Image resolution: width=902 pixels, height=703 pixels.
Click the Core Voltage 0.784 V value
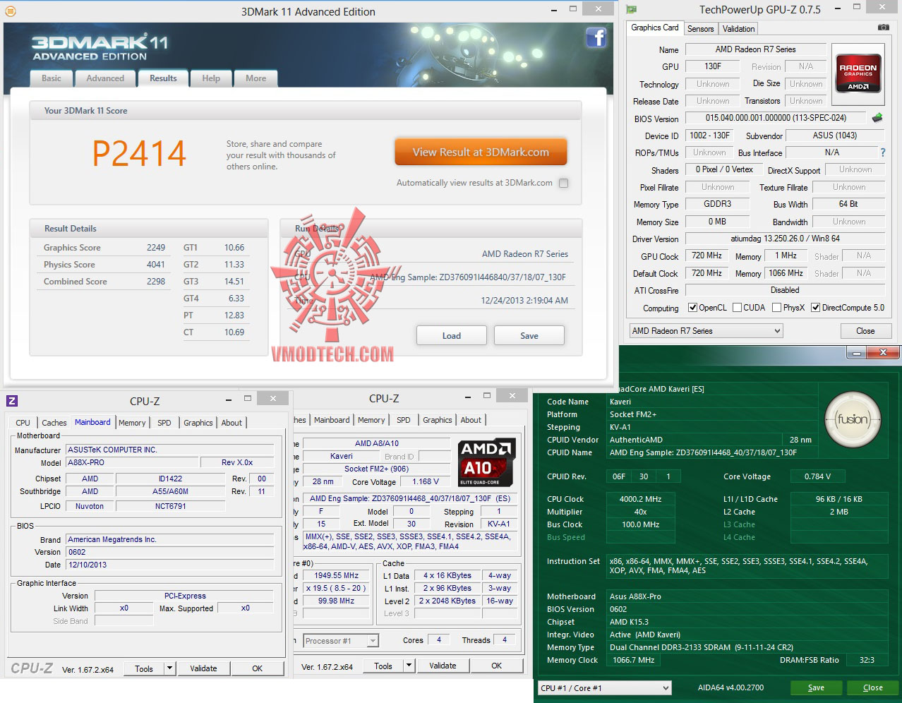tap(817, 476)
